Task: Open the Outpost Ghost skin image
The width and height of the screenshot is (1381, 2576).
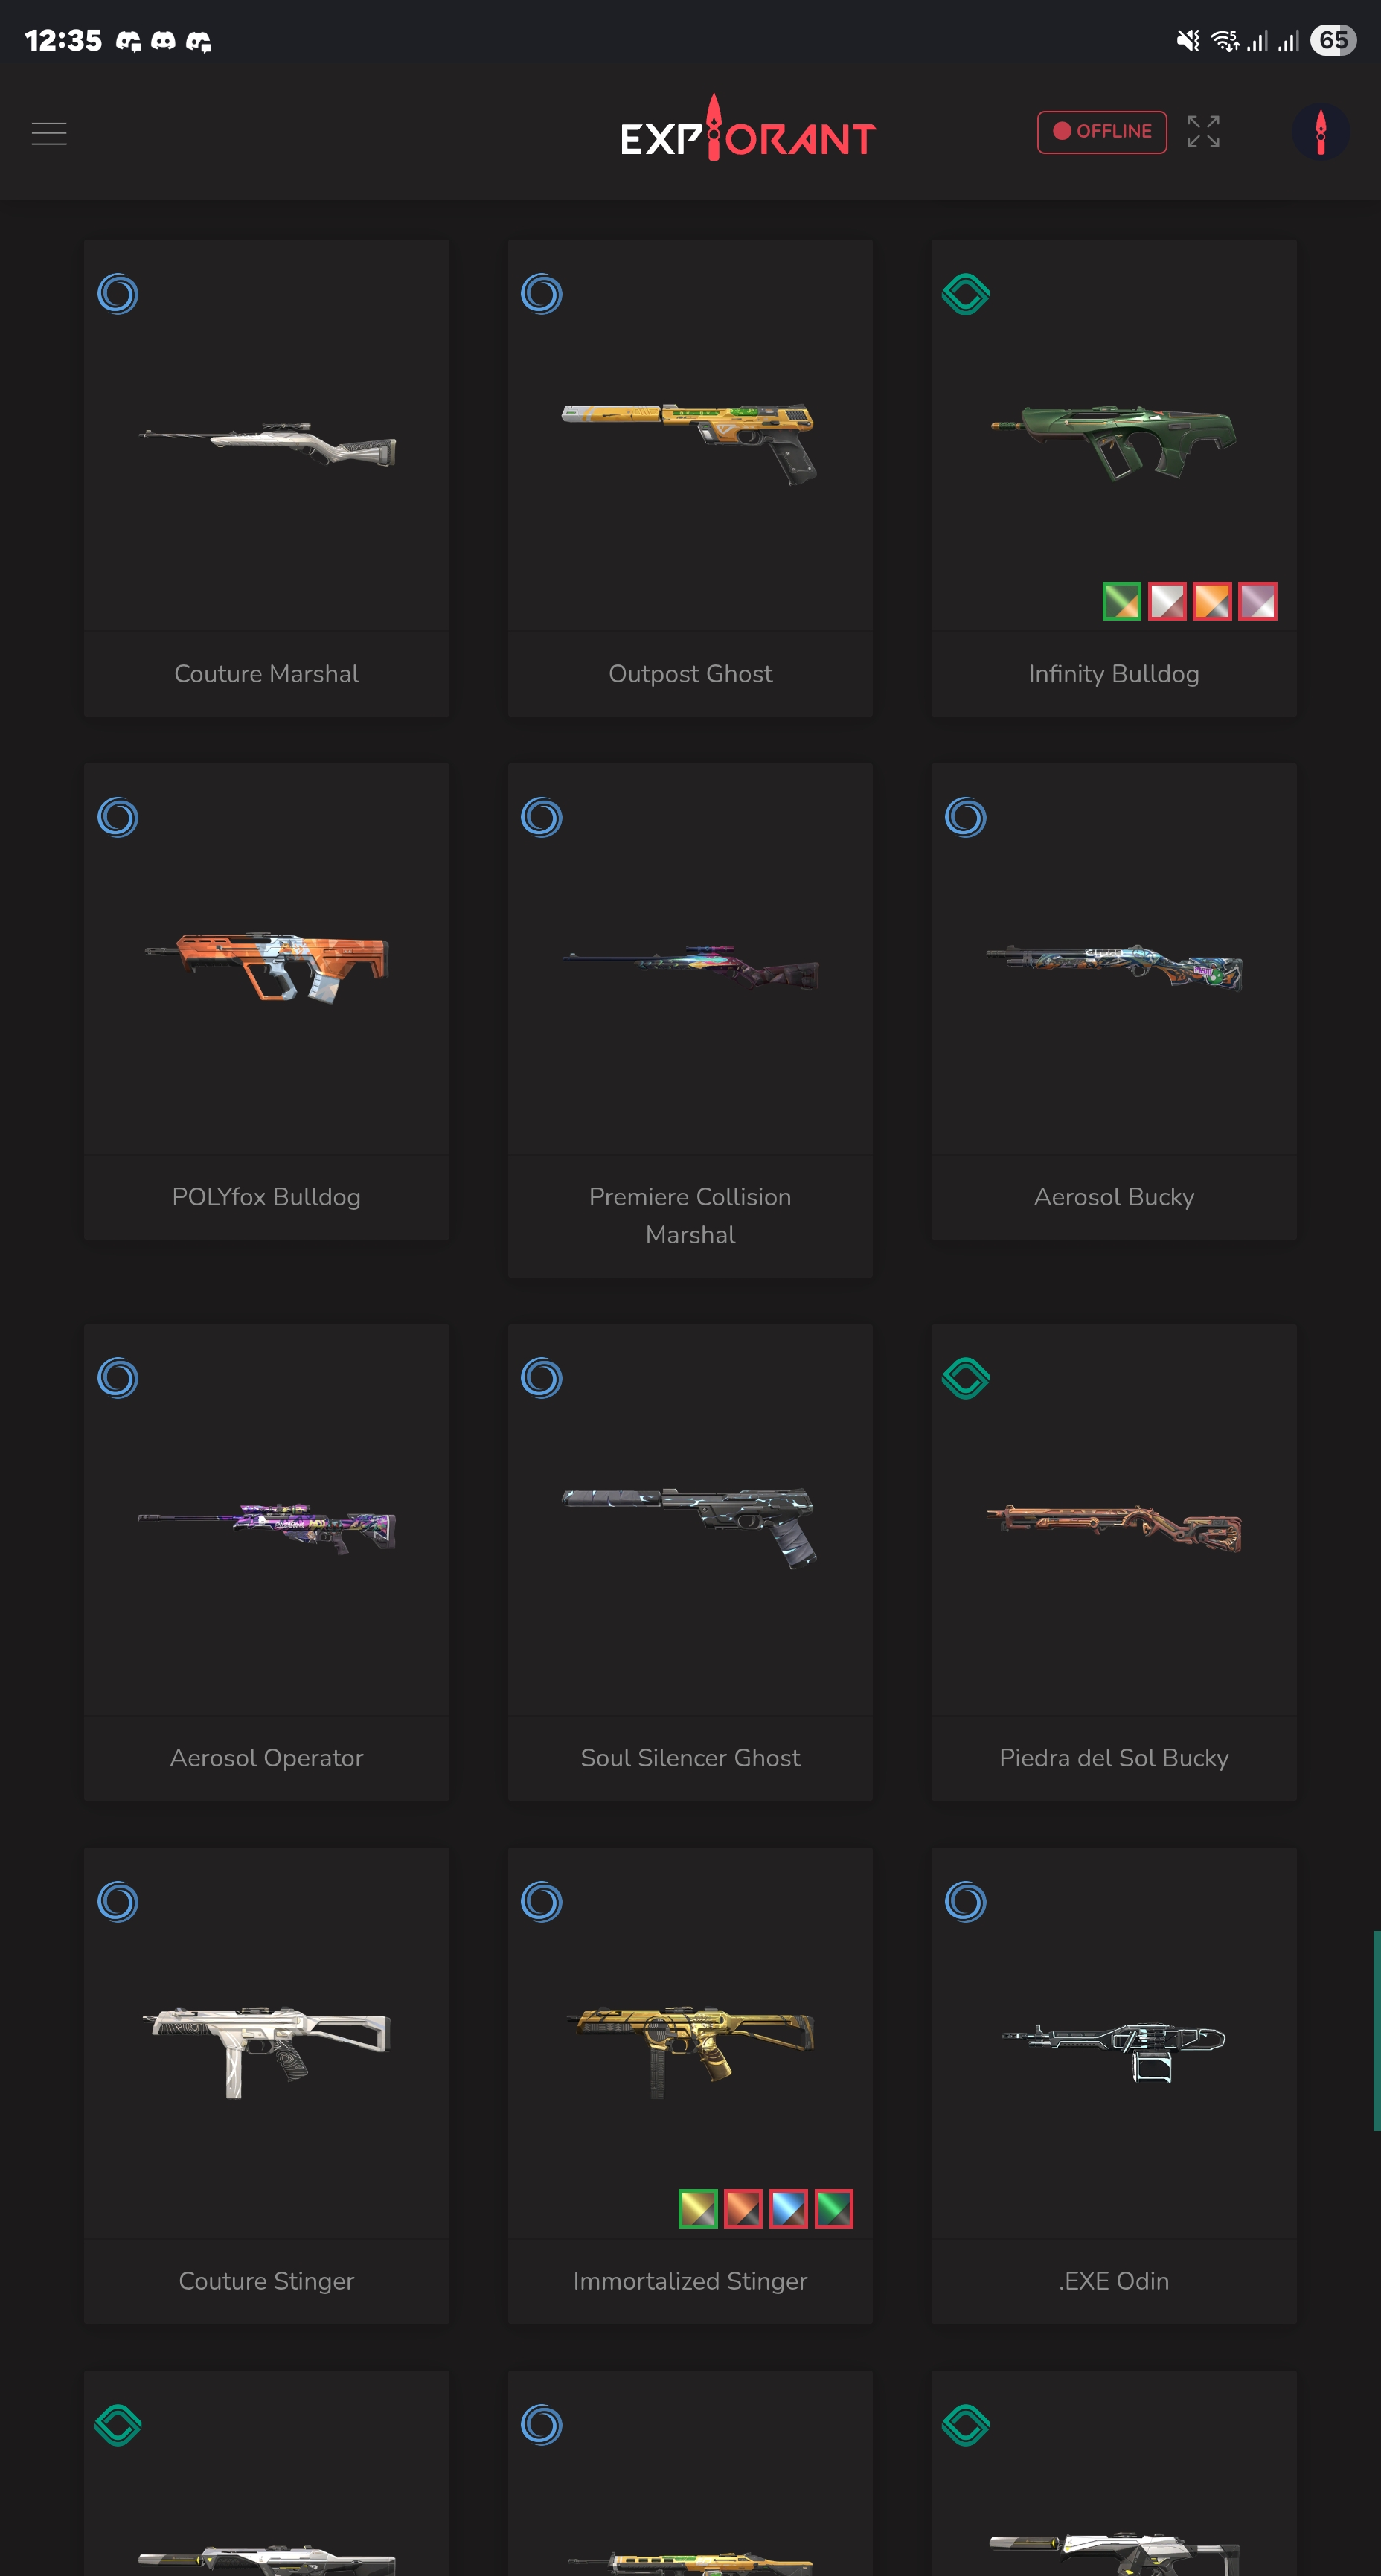Action: 690,443
